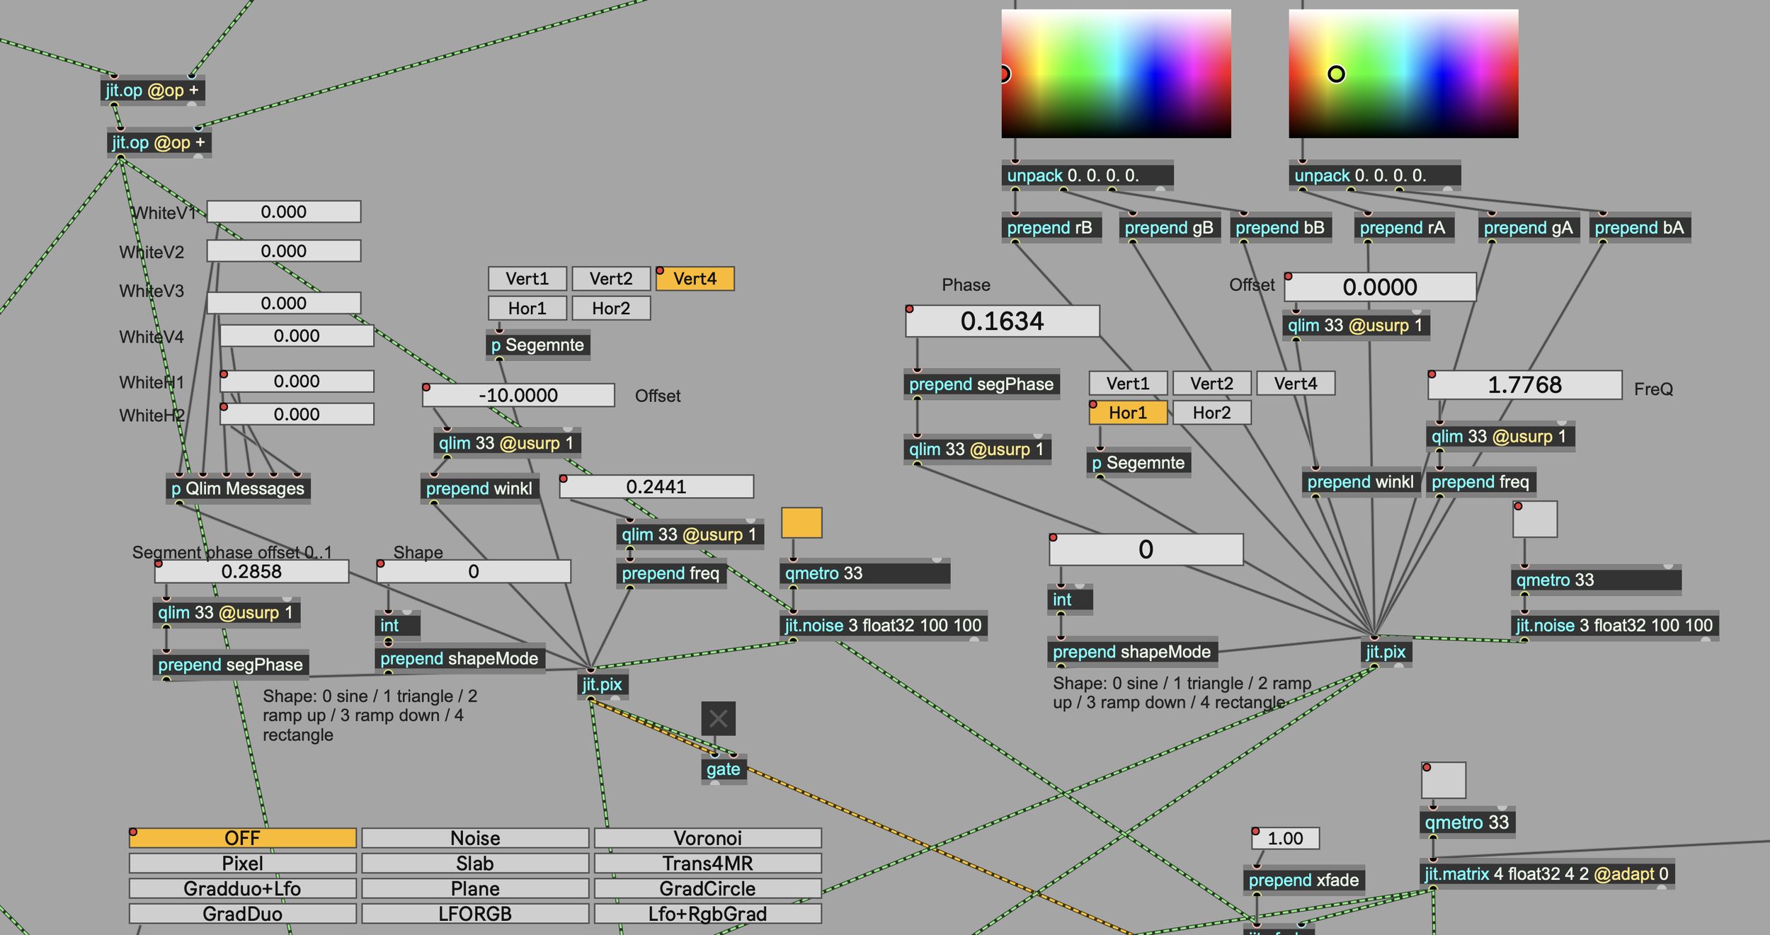Select the prepend segPhase object under Phase box

point(981,384)
